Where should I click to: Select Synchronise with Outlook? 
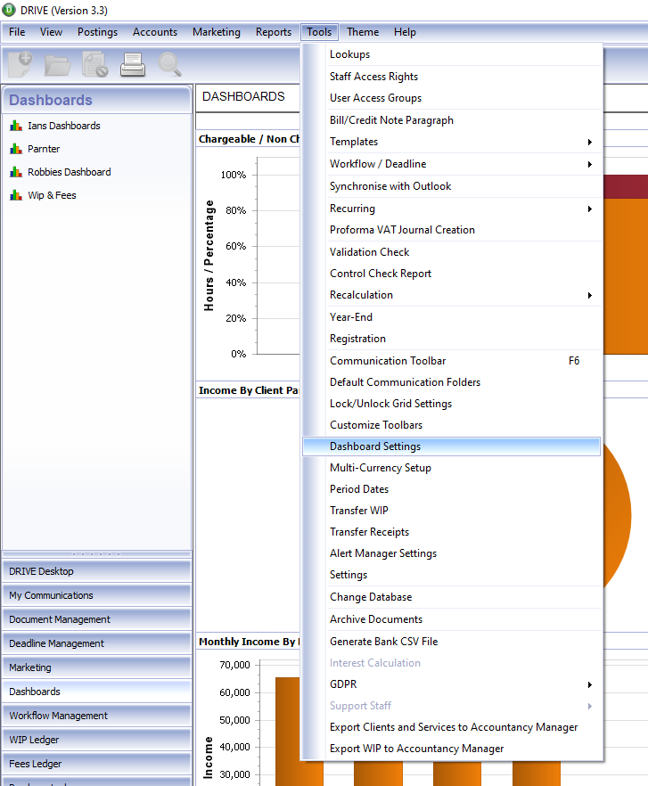tap(451, 186)
